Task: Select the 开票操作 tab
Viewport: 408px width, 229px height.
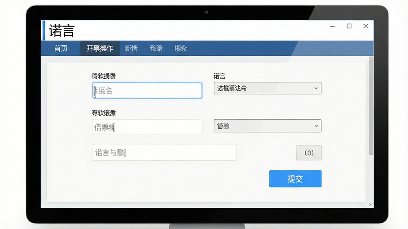Action: coord(100,48)
